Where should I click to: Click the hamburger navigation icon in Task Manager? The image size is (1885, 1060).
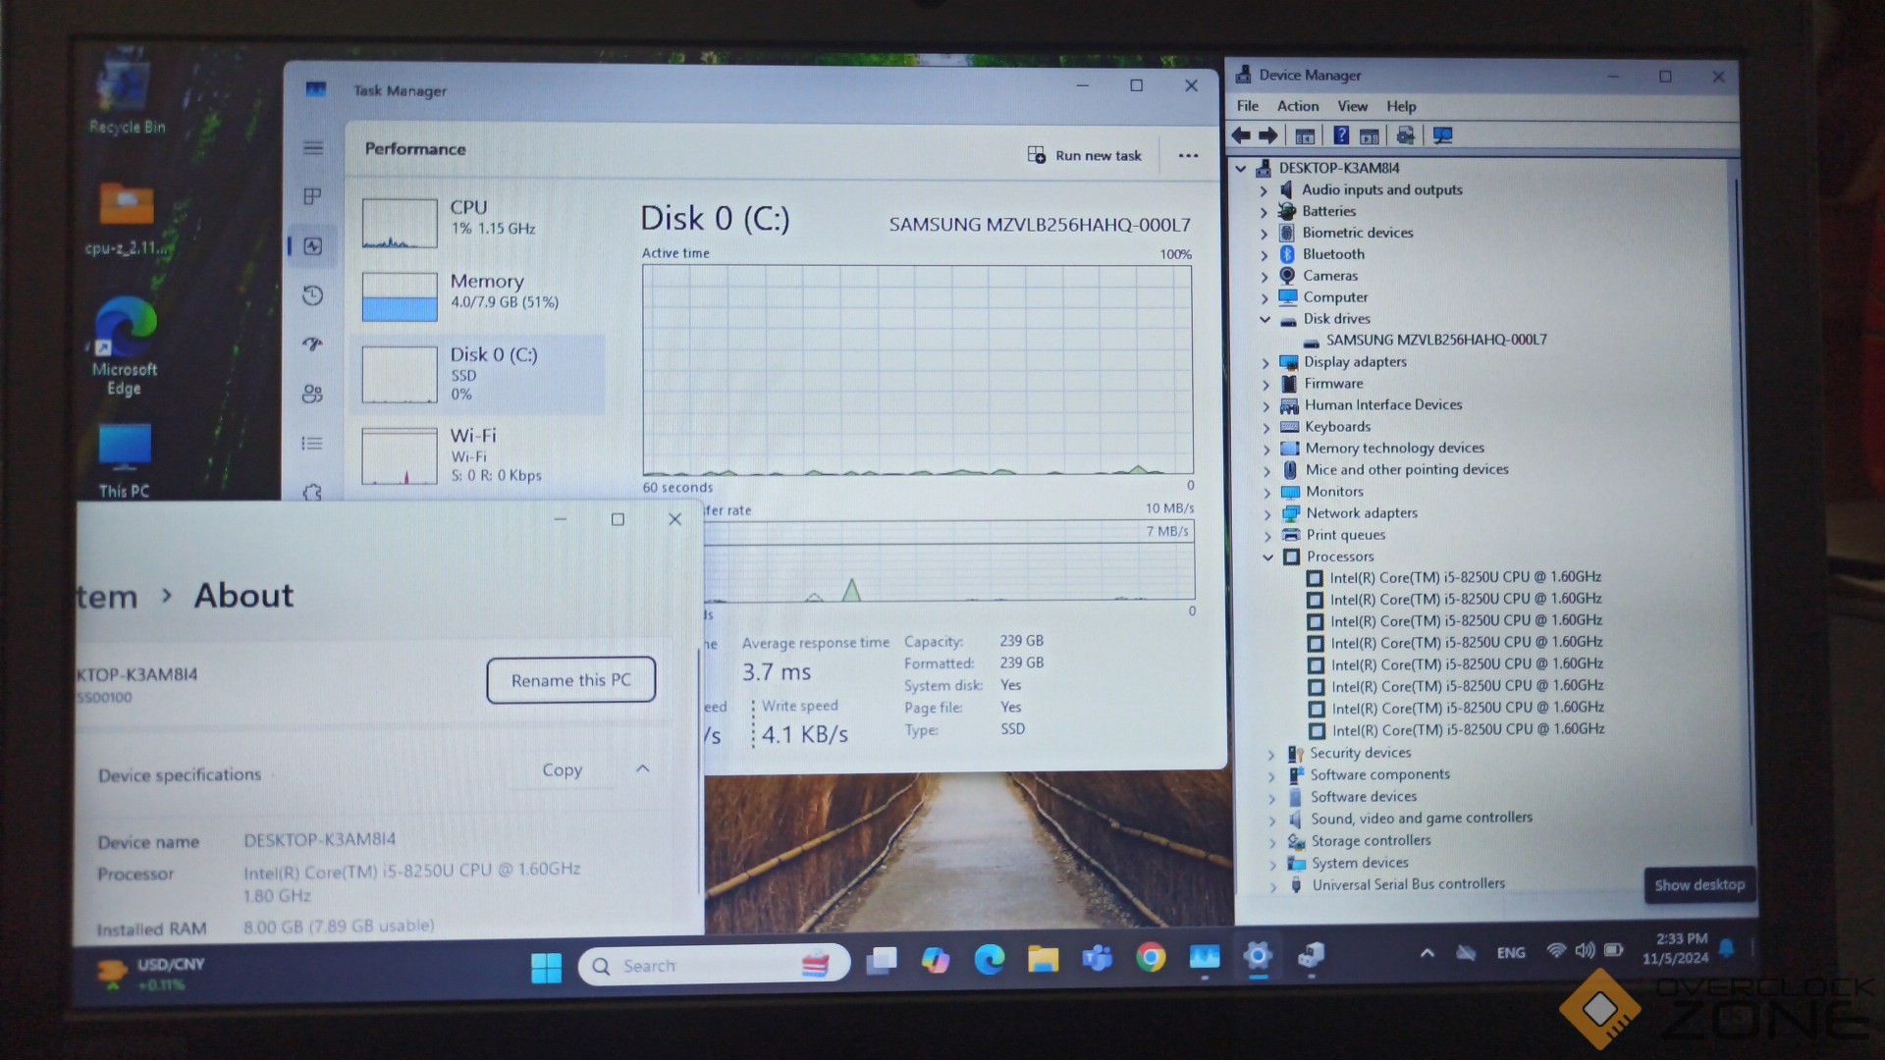pyautogui.click(x=312, y=148)
